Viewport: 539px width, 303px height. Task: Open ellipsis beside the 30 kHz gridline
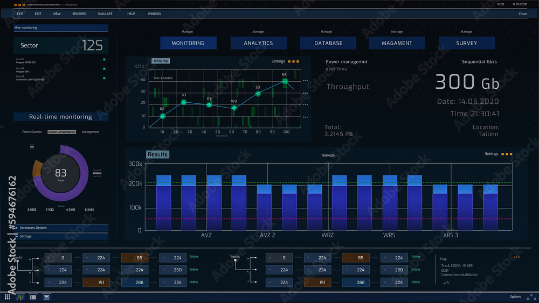[305, 93]
